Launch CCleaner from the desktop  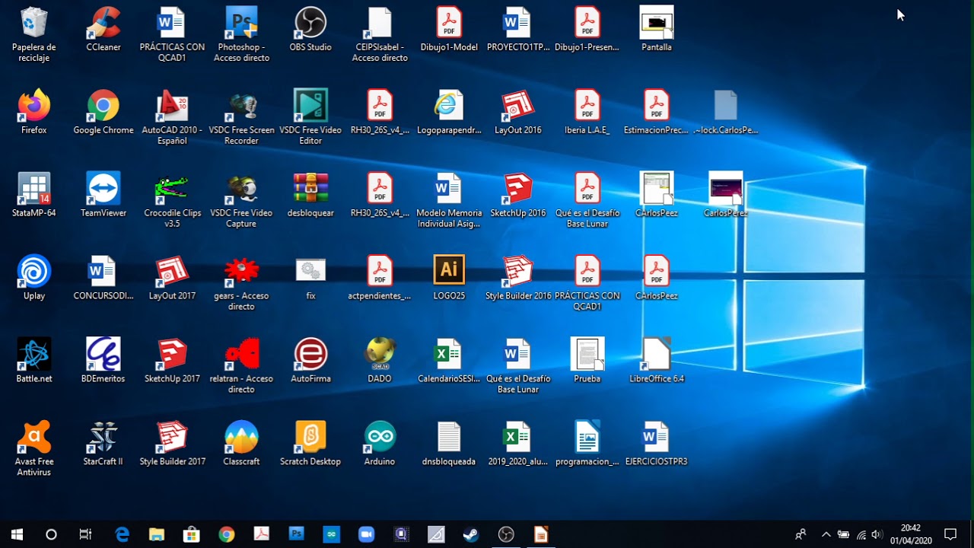[x=103, y=23]
